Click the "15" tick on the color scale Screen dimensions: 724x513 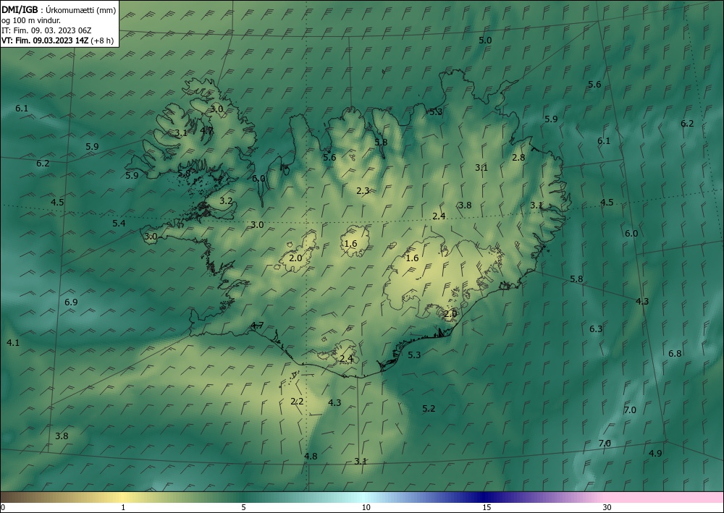click(487, 508)
